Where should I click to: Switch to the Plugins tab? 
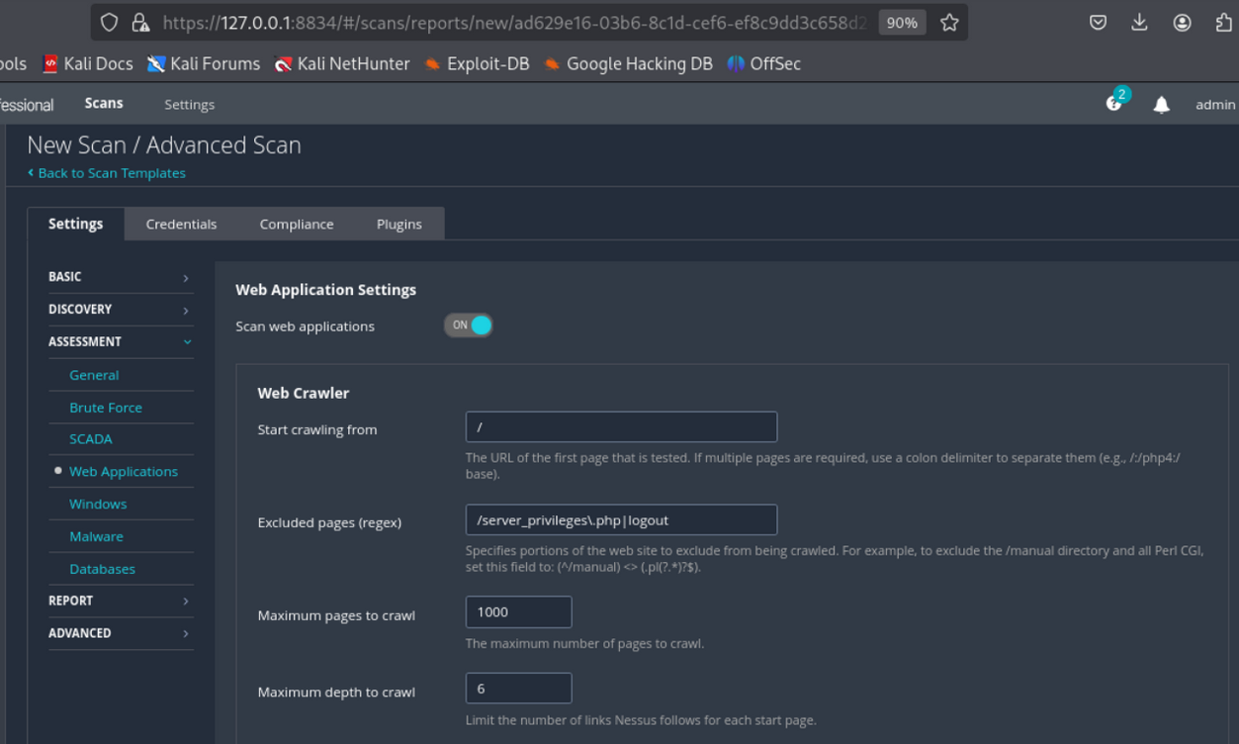(398, 225)
